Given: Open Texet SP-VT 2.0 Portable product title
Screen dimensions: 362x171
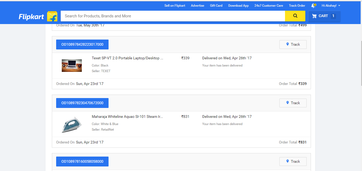Looking at the screenshot, I should (x=128, y=58).
